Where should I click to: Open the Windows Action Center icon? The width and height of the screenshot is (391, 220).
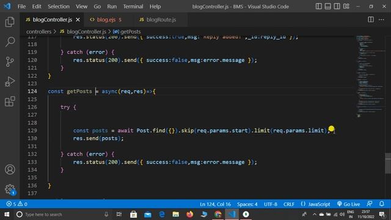click(x=382, y=215)
